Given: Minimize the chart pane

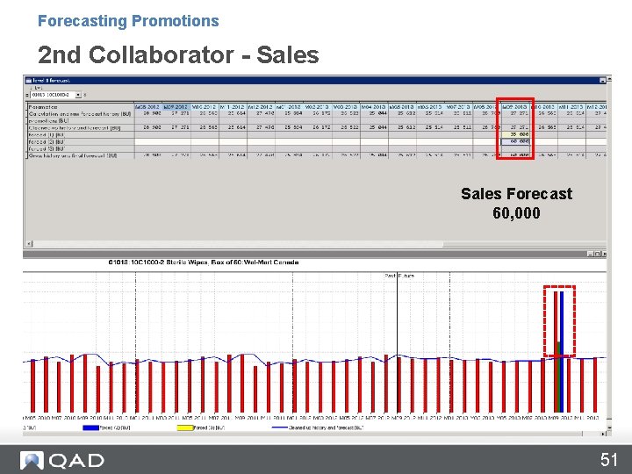Looking at the screenshot, I should tap(590, 254).
